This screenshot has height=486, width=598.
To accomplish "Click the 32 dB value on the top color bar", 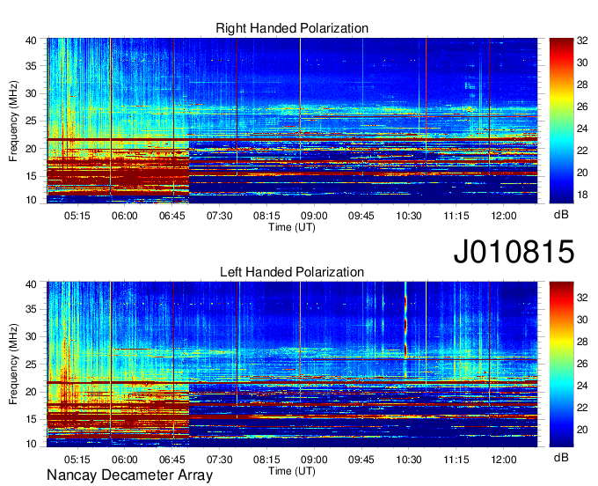I will pyautogui.click(x=582, y=40).
